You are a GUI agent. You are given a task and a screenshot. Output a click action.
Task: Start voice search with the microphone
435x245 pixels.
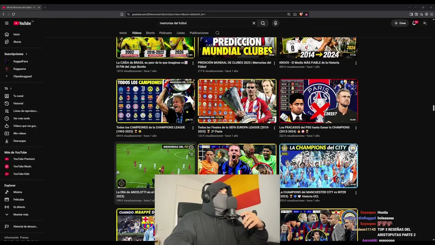click(275, 23)
